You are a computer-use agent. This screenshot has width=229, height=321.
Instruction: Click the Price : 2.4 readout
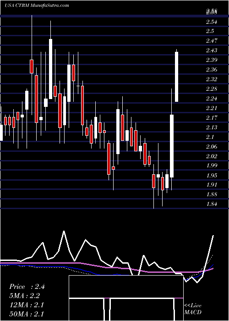(27, 287)
